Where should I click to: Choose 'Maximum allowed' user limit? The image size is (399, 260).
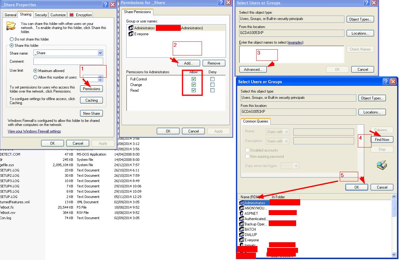[35, 71]
